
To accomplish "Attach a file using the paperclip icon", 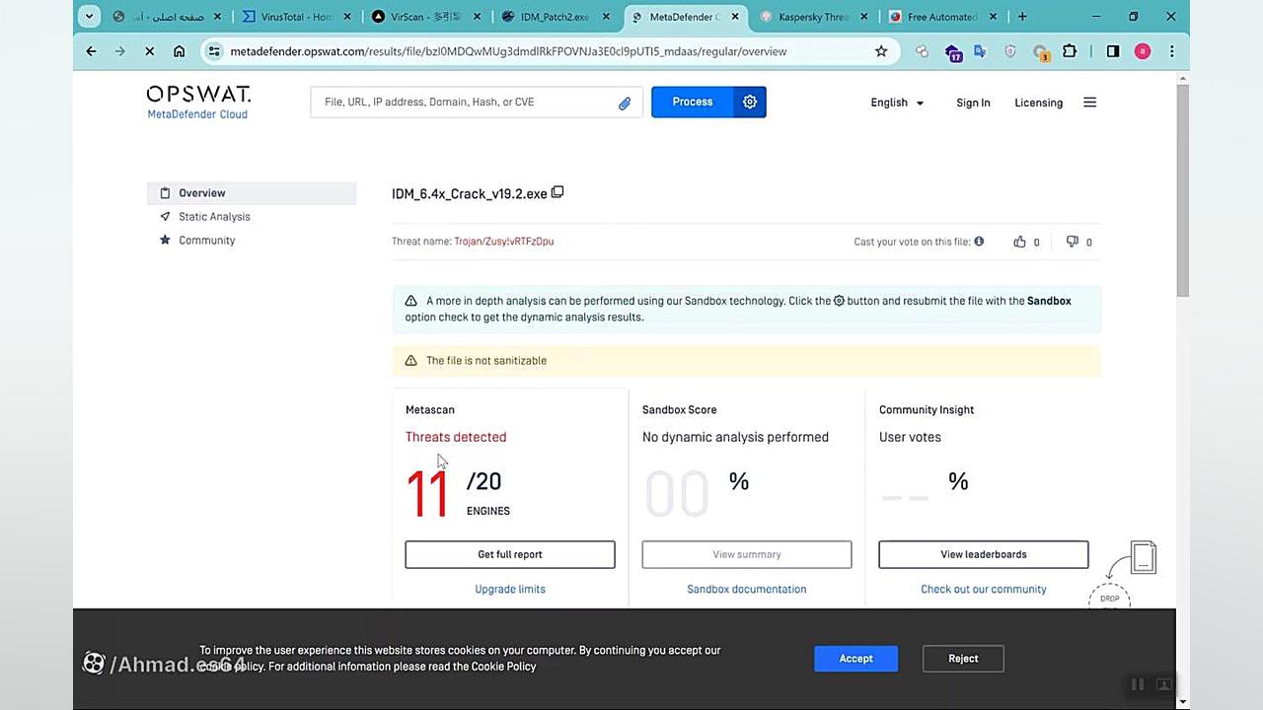I will point(625,103).
